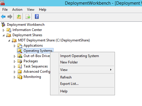Collapse the Deployment Shares node

coord(3,35)
